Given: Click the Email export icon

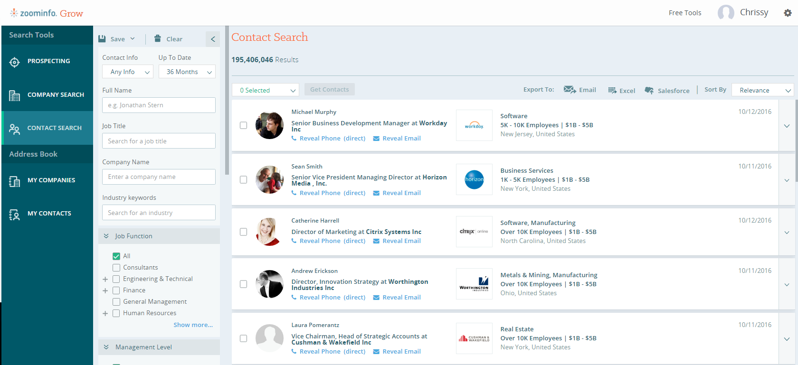Looking at the screenshot, I should (x=570, y=89).
